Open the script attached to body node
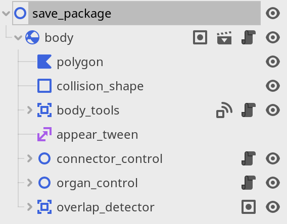This screenshot has width=287, height=224. (249, 37)
